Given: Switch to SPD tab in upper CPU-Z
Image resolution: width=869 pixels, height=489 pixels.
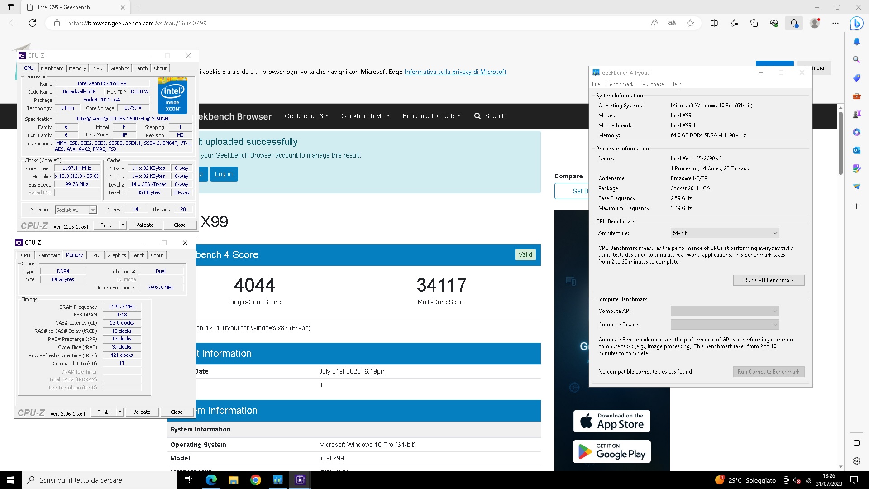Looking at the screenshot, I should 98,68.
